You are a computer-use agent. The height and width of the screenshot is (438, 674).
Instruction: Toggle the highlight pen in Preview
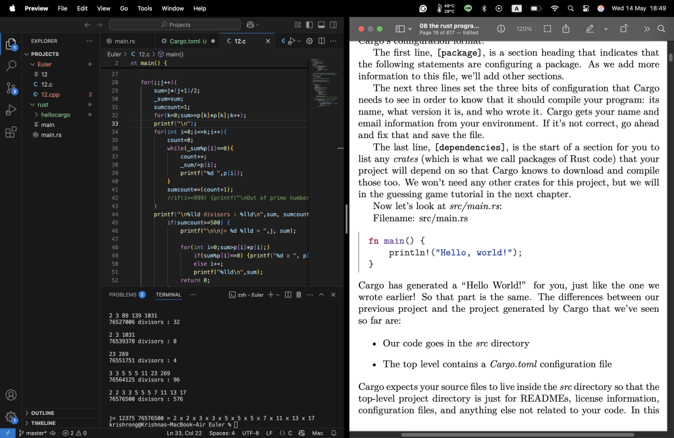pyautogui.click(x=589, y=29)
